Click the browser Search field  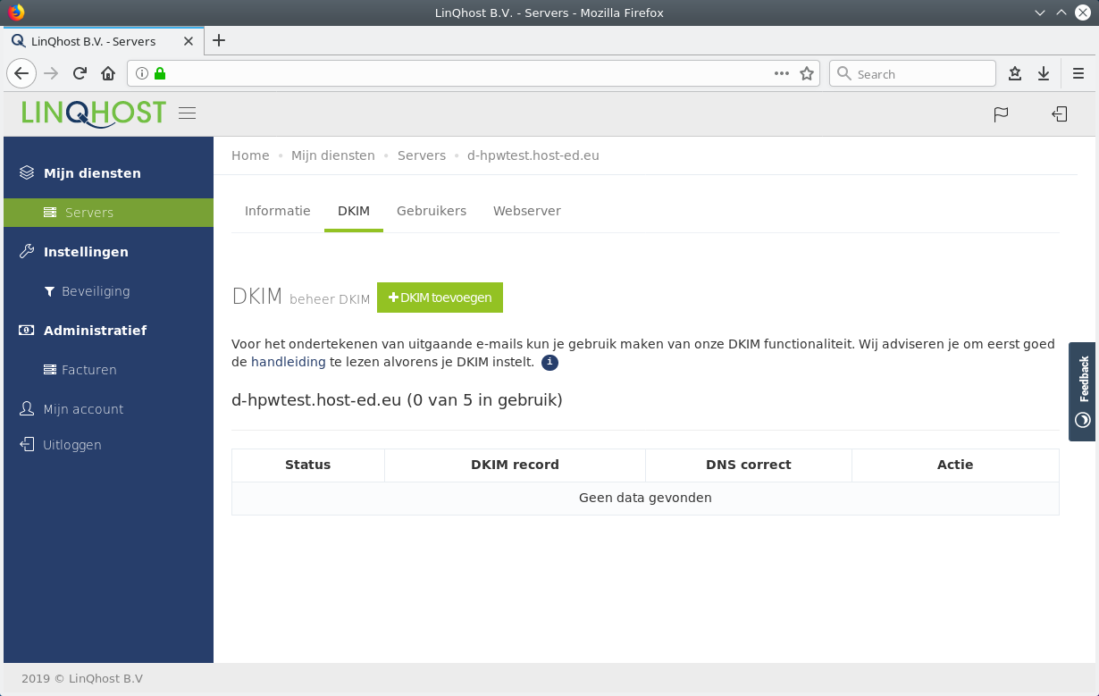click(912, 74)
